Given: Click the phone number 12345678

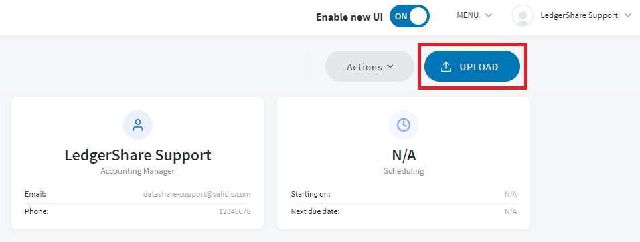Looking at the screenshot, I should pyautogui.click(x=235, y=211).
